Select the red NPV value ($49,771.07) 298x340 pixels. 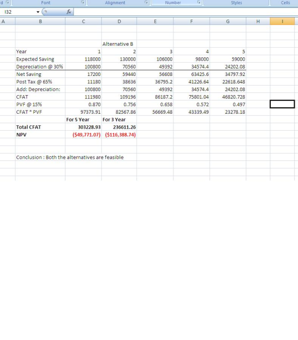click(x=83, y=134)
